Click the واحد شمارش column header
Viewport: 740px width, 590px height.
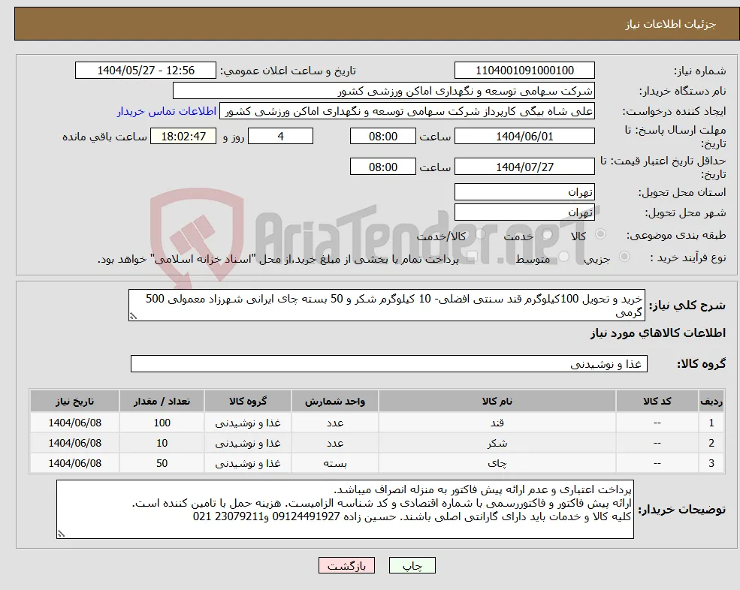[x=334, y=402]
